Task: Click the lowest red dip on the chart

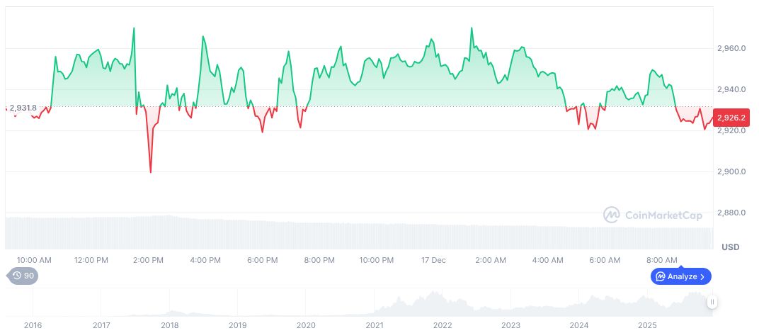Action: [x=151, y=171]
